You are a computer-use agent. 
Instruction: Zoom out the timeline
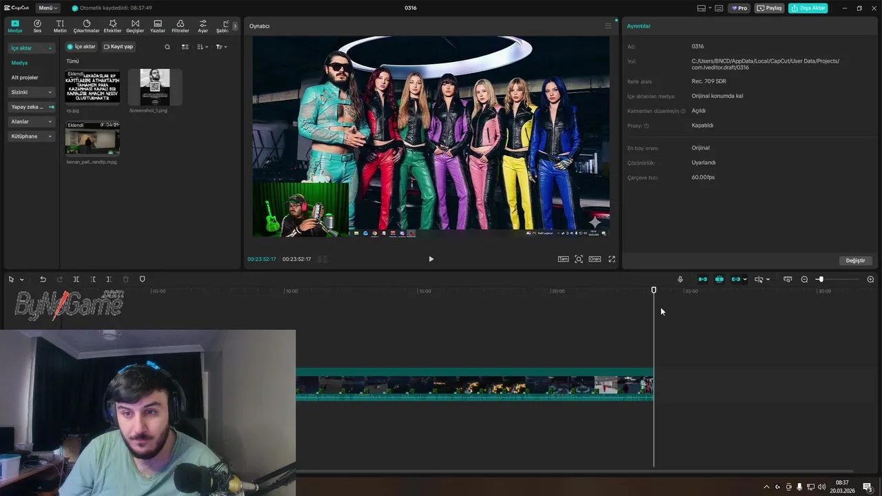[x=804, y=279]
